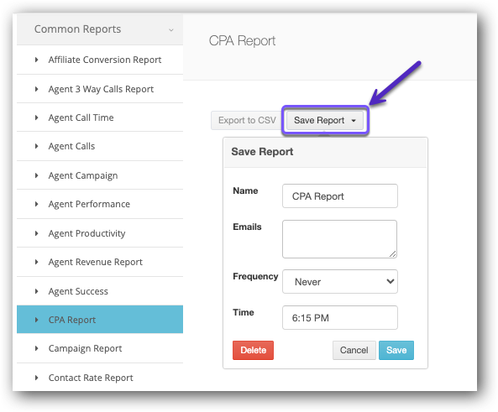Expand Agent Call Time arrow
The image size is (498, 412).
(x=36, y=117)
